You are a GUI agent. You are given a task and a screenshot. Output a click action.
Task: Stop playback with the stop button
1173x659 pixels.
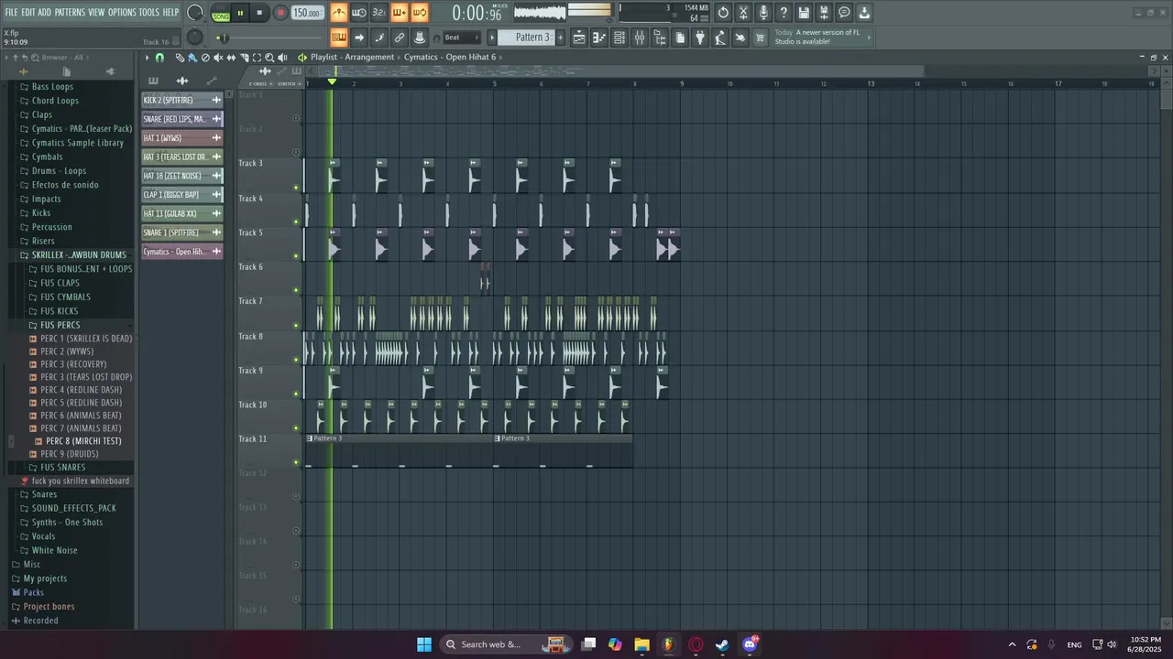(x=260, y=13)
